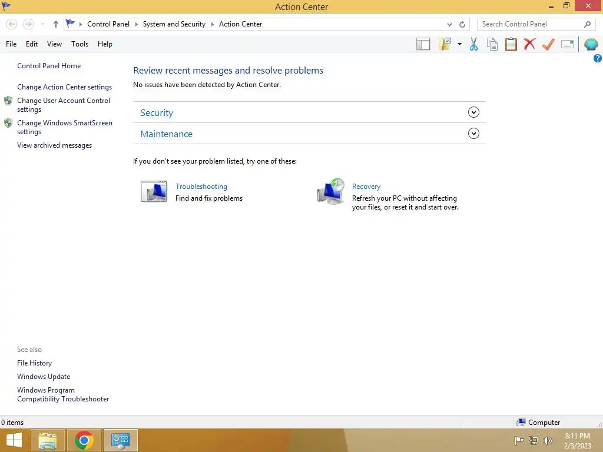Open Help via blue question mark
This screenshot has width=603, height=452.
(598, 58)
